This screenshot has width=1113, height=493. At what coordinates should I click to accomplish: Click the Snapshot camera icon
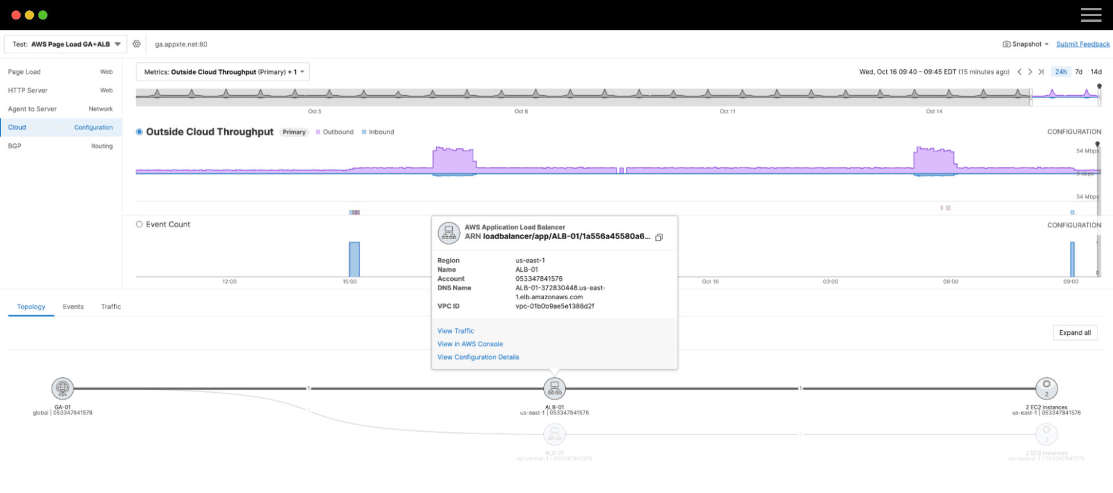[x=1006, y=44]
